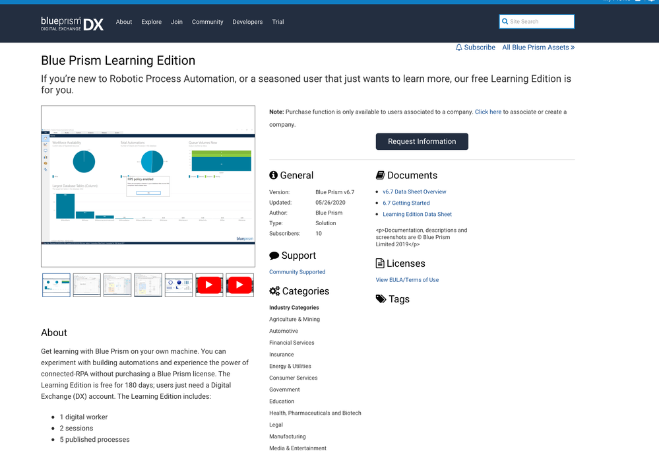Open the v6.7 Data Sheet Overview document
The image size is (659, 451).
tap(414, 192)
